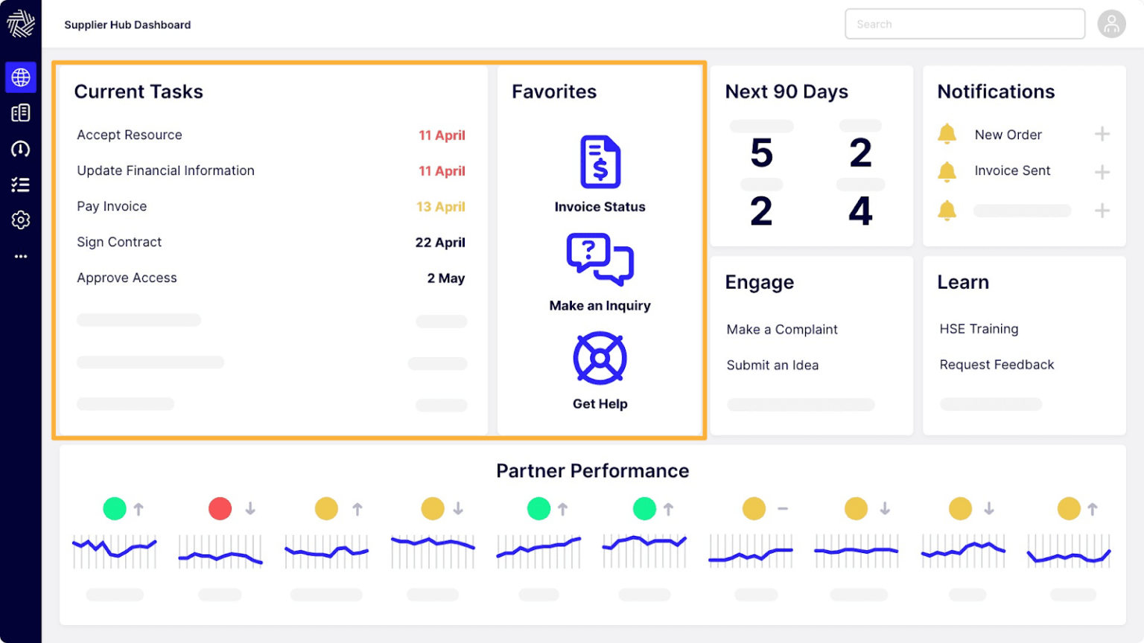1144x643 pixels.
Task: Click the three-dots more icon in sidebar
Action: [21, 256]
